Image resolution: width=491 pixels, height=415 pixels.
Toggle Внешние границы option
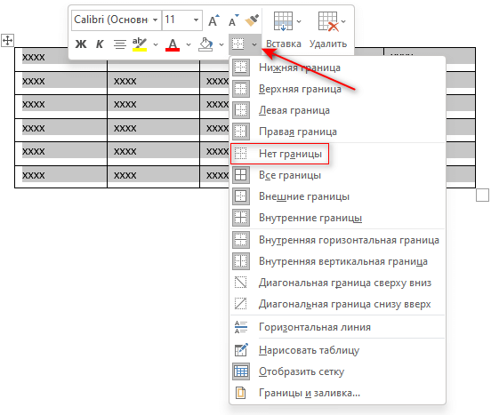[338, 196]
